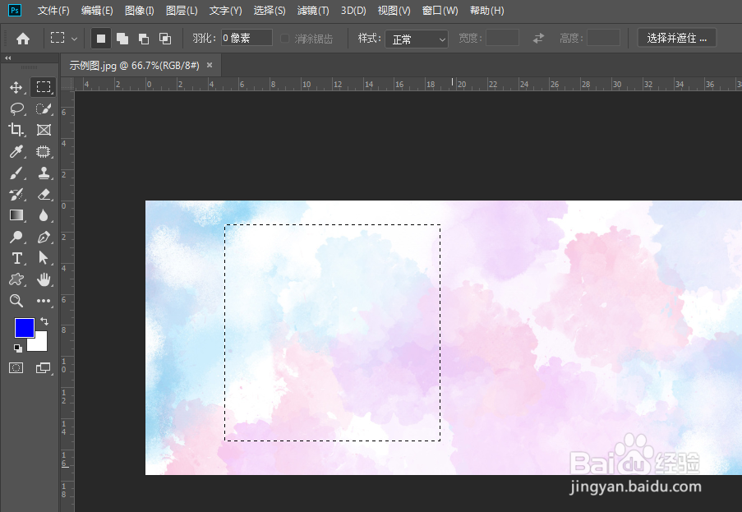Select the Eraser tool

44,194
